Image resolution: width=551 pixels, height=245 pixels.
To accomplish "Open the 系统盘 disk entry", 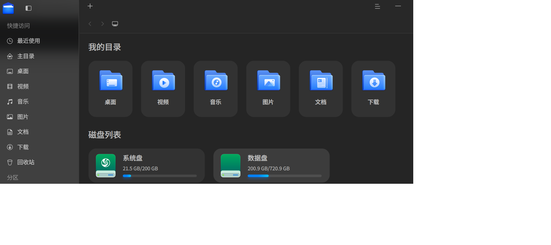I will pyautogui.click(x=147, y=166).
